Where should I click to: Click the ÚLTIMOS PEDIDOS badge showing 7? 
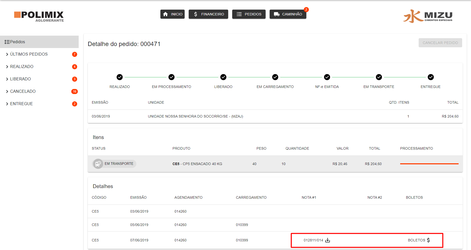75,54
